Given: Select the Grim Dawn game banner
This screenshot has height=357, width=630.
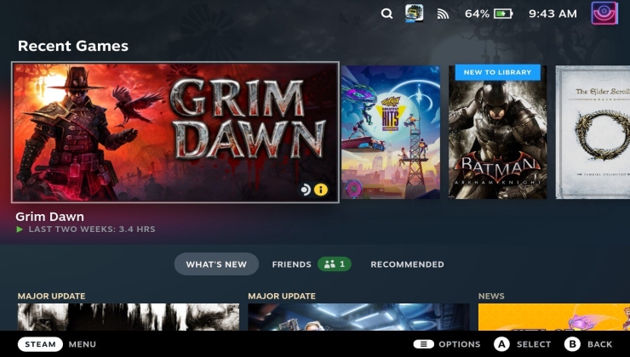Looking at the screenshot, I should click(x=175, y=132).
